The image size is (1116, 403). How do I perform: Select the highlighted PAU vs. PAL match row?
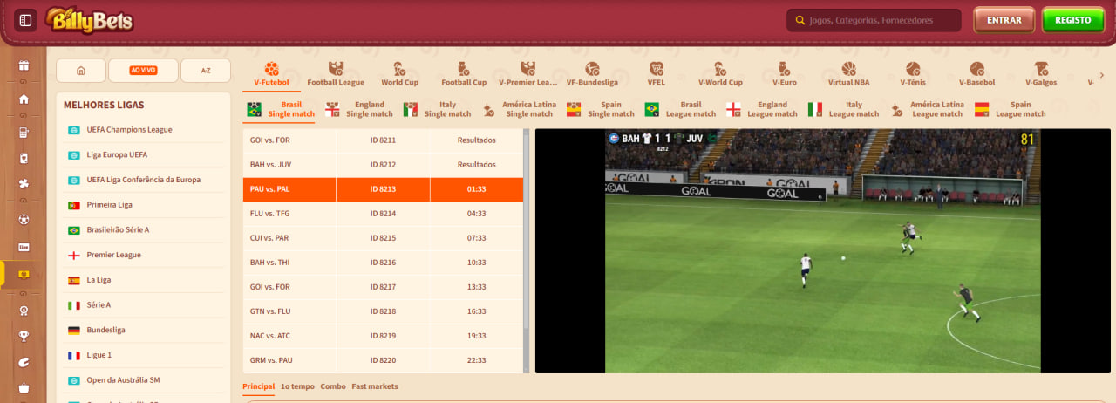coord(383,188)
